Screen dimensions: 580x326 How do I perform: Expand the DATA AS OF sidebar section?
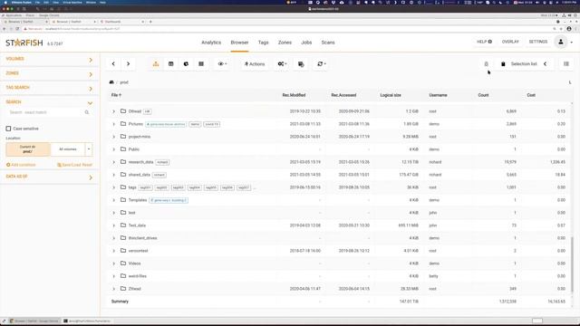pos(49,177)
